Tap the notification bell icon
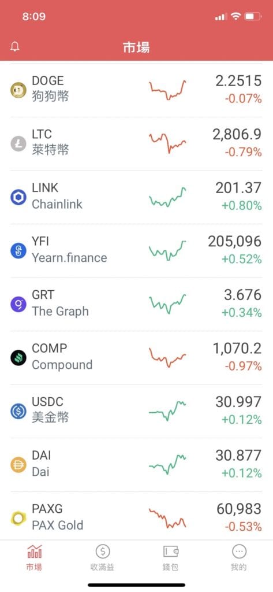Screen dimensions: 273x592 click(14, 47)
